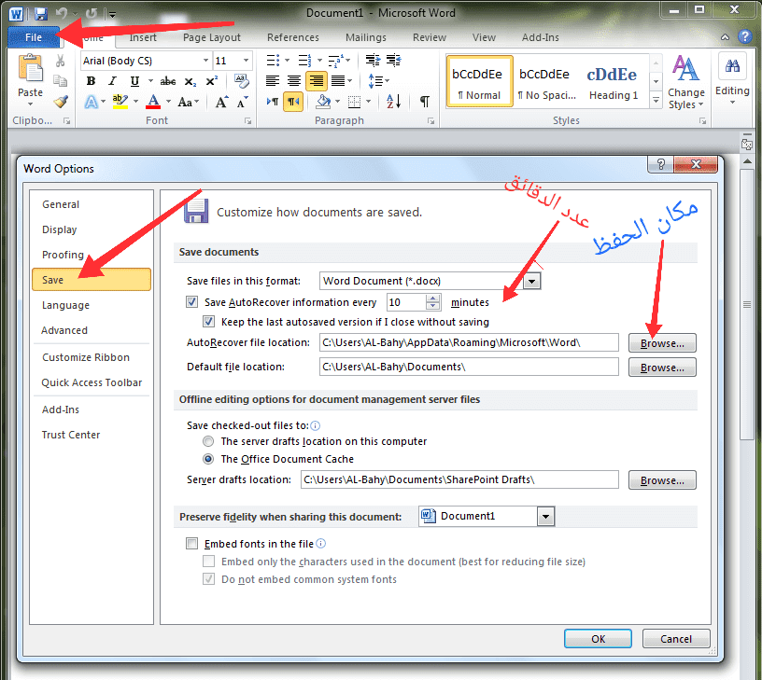Uncheck Save AutoRecover information checkbox
762x680 pixels.
pos(192,302)
